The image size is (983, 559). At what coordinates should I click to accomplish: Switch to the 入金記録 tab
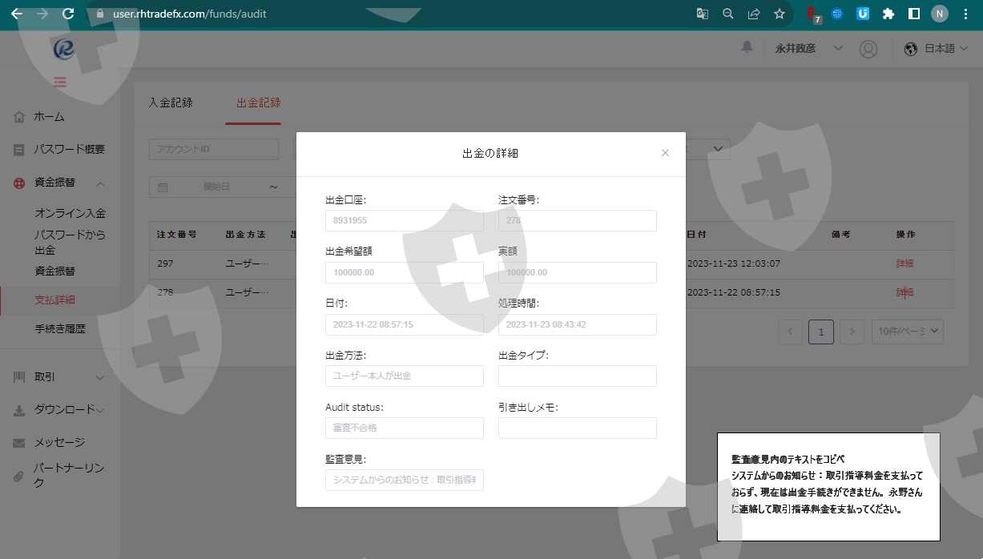[171, 103]
